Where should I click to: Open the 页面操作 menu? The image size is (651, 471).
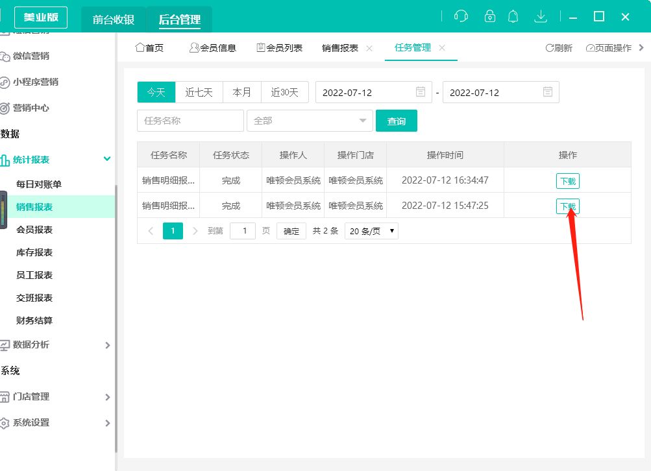[x=609, y=48]
